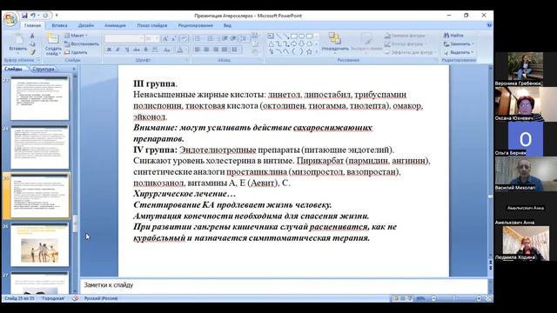This screenshot has height=313, width=557.
Task: Save the presentation from Quick Access toolbar
Action: point(24,16)
